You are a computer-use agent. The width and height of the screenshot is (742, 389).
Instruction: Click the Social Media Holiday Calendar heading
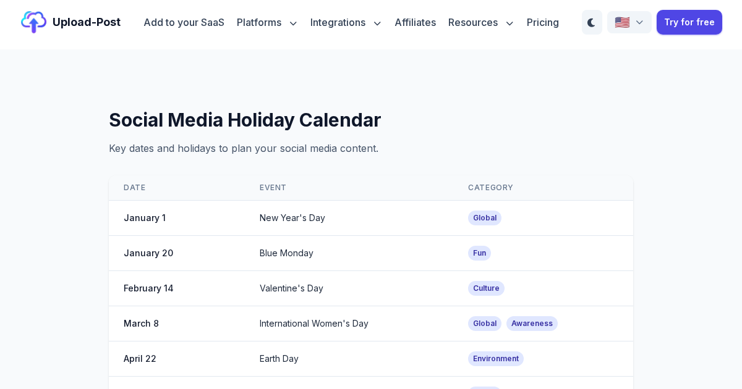pos(245,120)
